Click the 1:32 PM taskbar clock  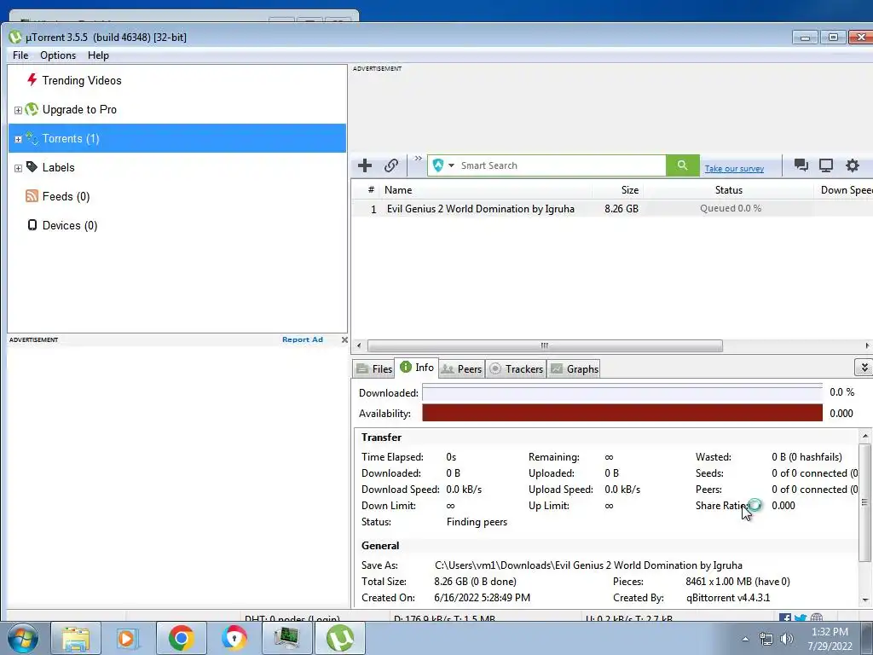point(830,632)
